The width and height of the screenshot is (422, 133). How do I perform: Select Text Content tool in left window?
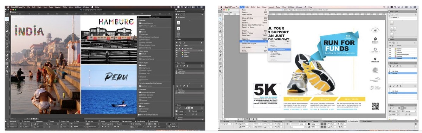pyautogui.click(x=7, y=19)
